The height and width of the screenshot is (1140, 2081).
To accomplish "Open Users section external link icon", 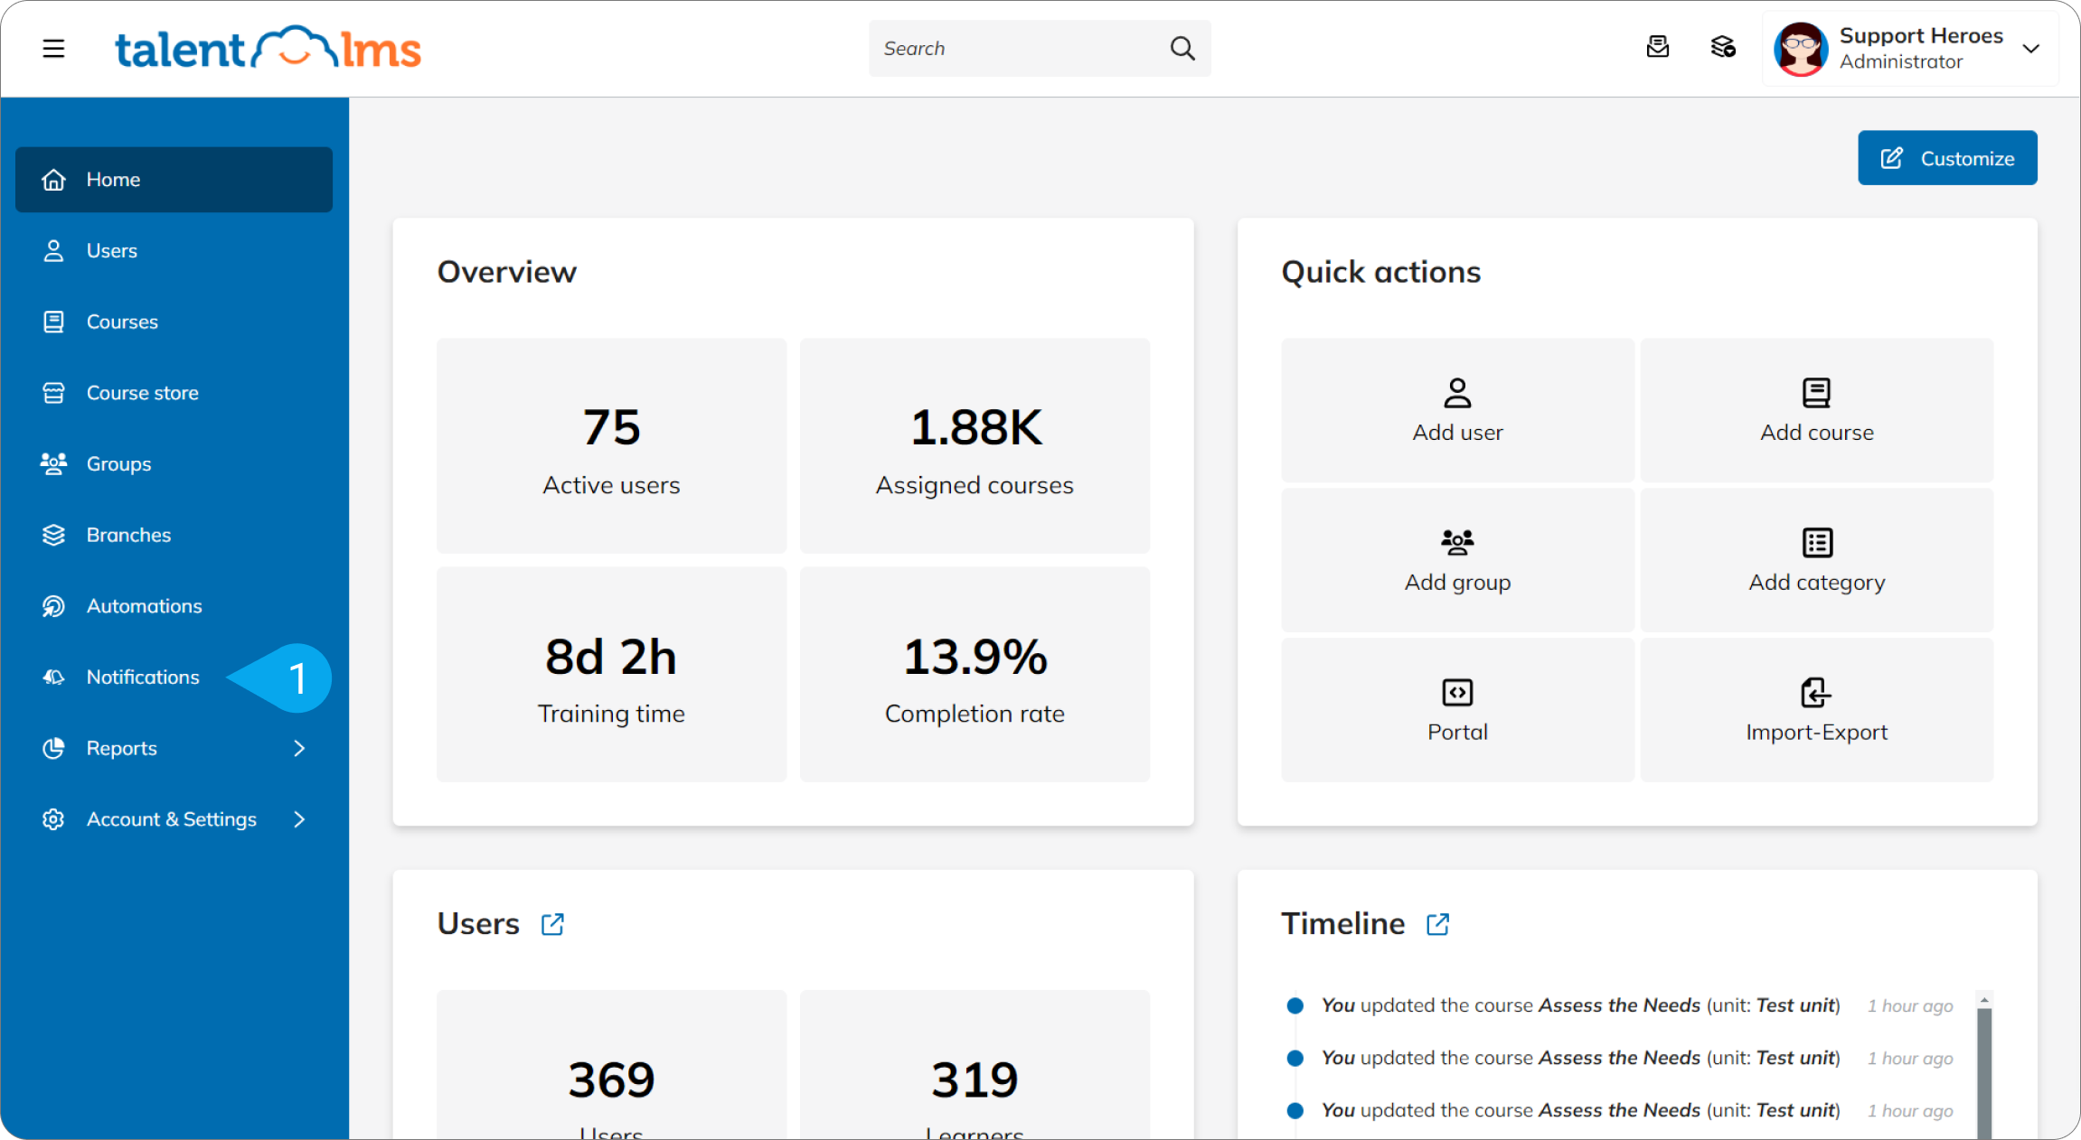I will click(552, 924).
